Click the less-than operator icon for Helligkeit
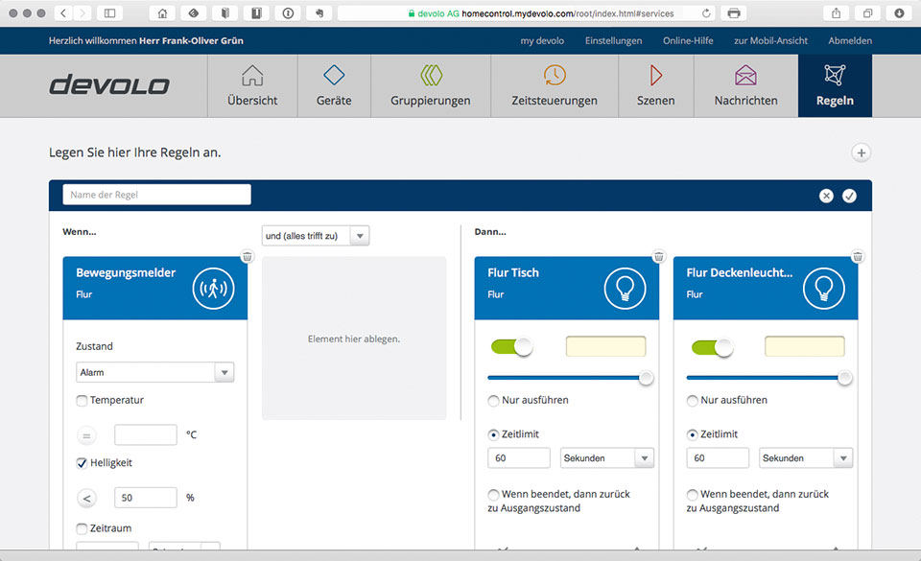This screenshot has height=561, width=921. tap(86, 498)
